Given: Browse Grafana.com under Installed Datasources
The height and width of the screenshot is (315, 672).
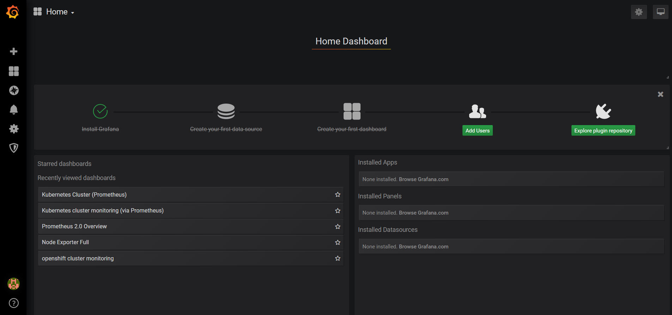Looking at the screenshot, I should (x=424, y=247).
